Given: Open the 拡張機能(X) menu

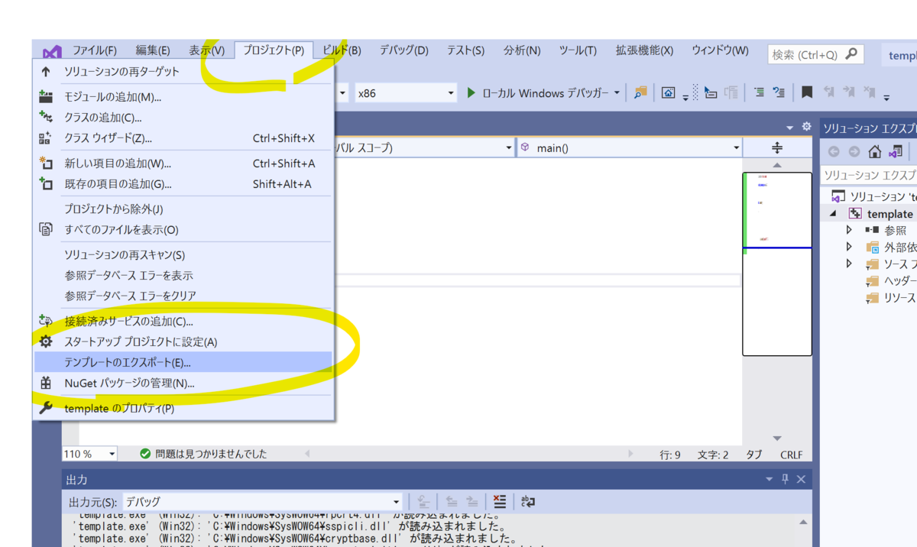Looking at the screenshot, I should coord(644,50).
